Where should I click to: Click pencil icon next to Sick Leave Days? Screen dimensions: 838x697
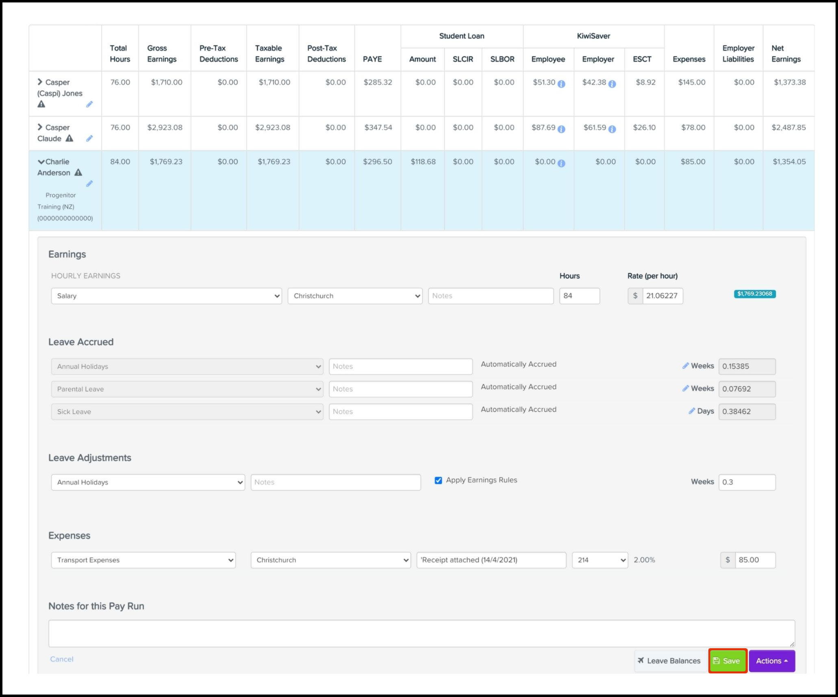point(692,411)
